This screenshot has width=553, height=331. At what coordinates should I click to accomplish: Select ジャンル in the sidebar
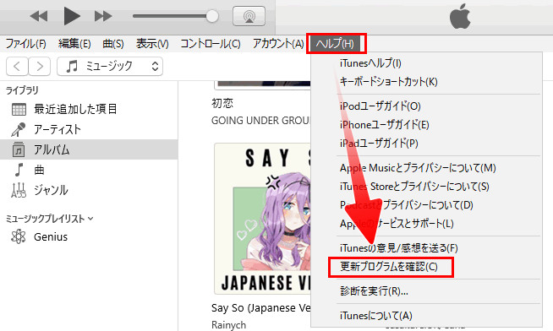click(51, 190)
